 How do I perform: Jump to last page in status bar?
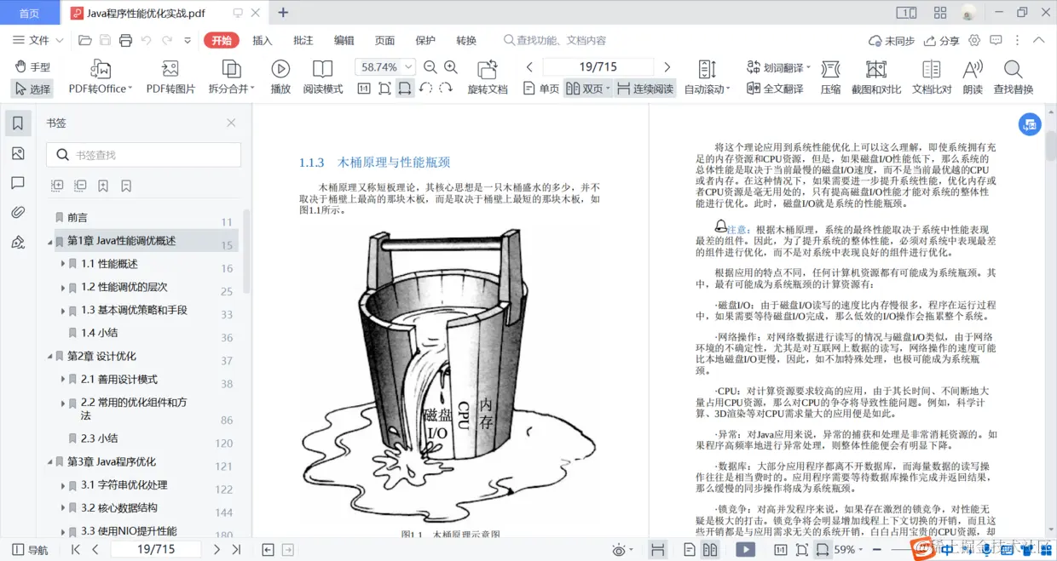(x=237, y=550)
